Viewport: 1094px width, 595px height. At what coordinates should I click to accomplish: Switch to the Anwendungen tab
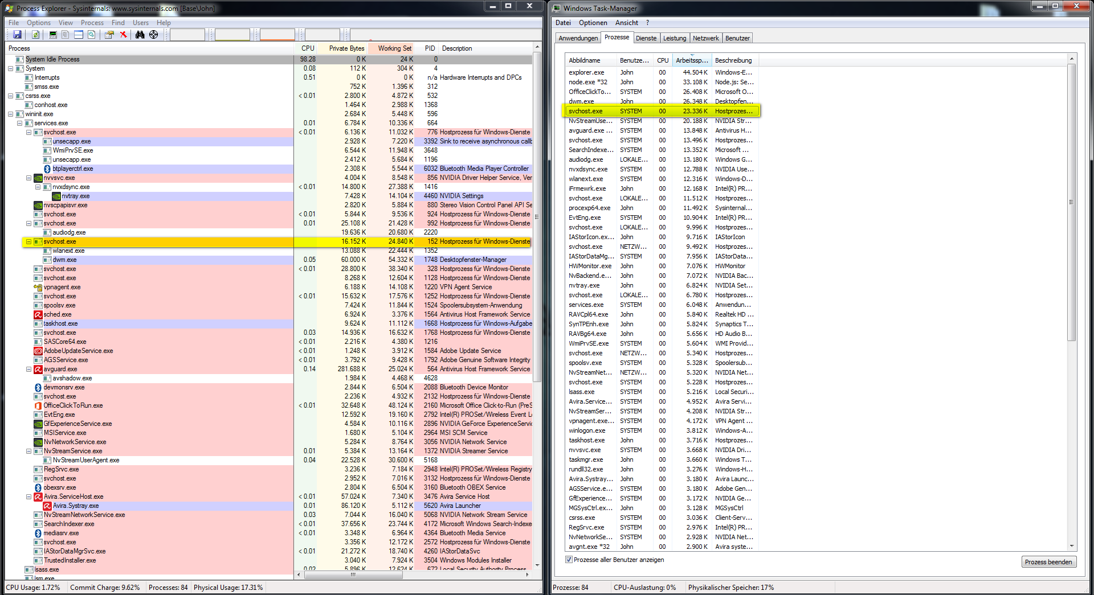578,38
